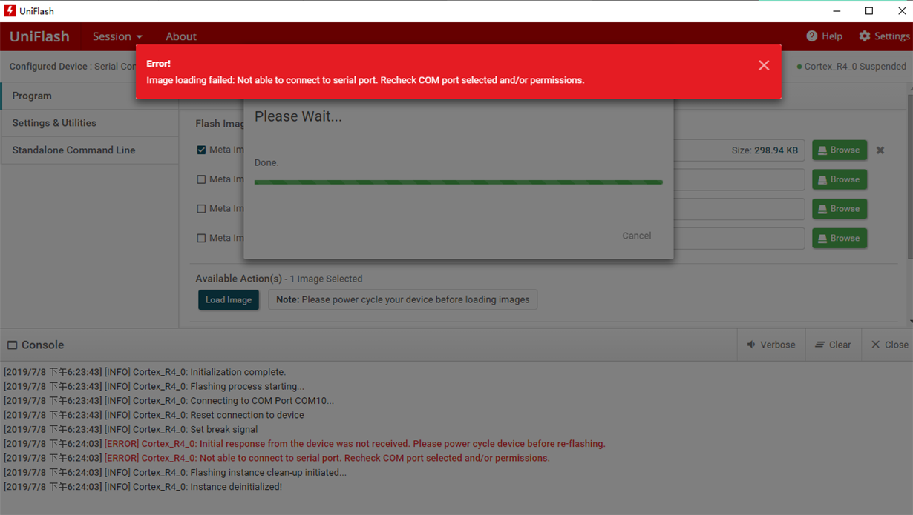This screenshot has width=913, height=515.
Task: Toggle Verbose console output
Action: [770, 345]
